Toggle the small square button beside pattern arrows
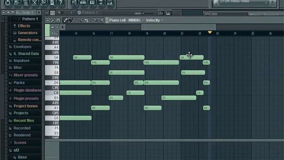The width and height of the screenshot is (284, 160). 52,12
